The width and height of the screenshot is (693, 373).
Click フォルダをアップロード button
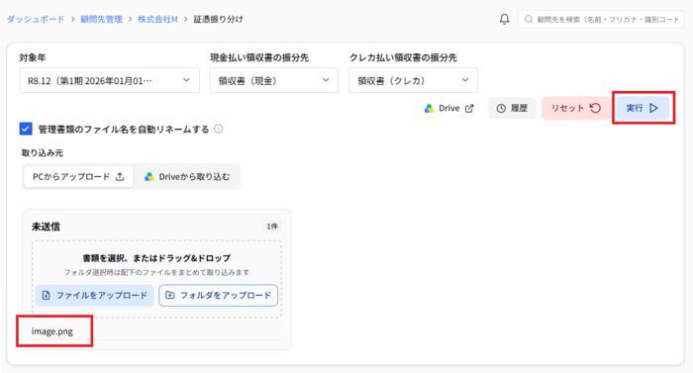219,295
